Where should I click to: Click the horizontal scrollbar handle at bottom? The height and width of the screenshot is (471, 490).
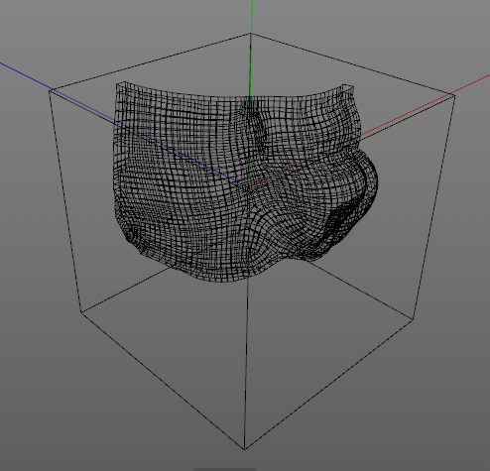pyautogui.click(x=225, y=469)
